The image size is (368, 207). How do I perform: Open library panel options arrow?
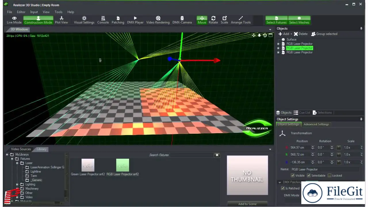[x=270, y=149]
